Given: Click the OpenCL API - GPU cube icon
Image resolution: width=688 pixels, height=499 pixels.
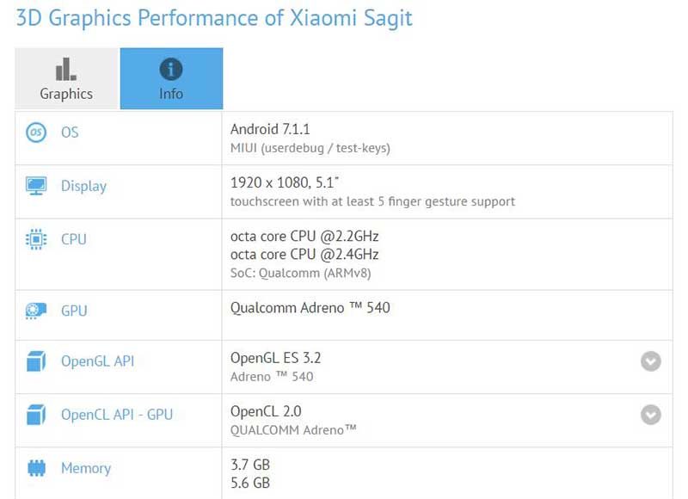Looking at the screenshot, I should 36,415.
